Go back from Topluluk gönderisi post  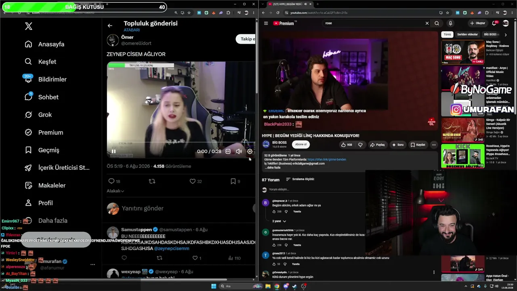pyautogui.click(x=110, y=26)
